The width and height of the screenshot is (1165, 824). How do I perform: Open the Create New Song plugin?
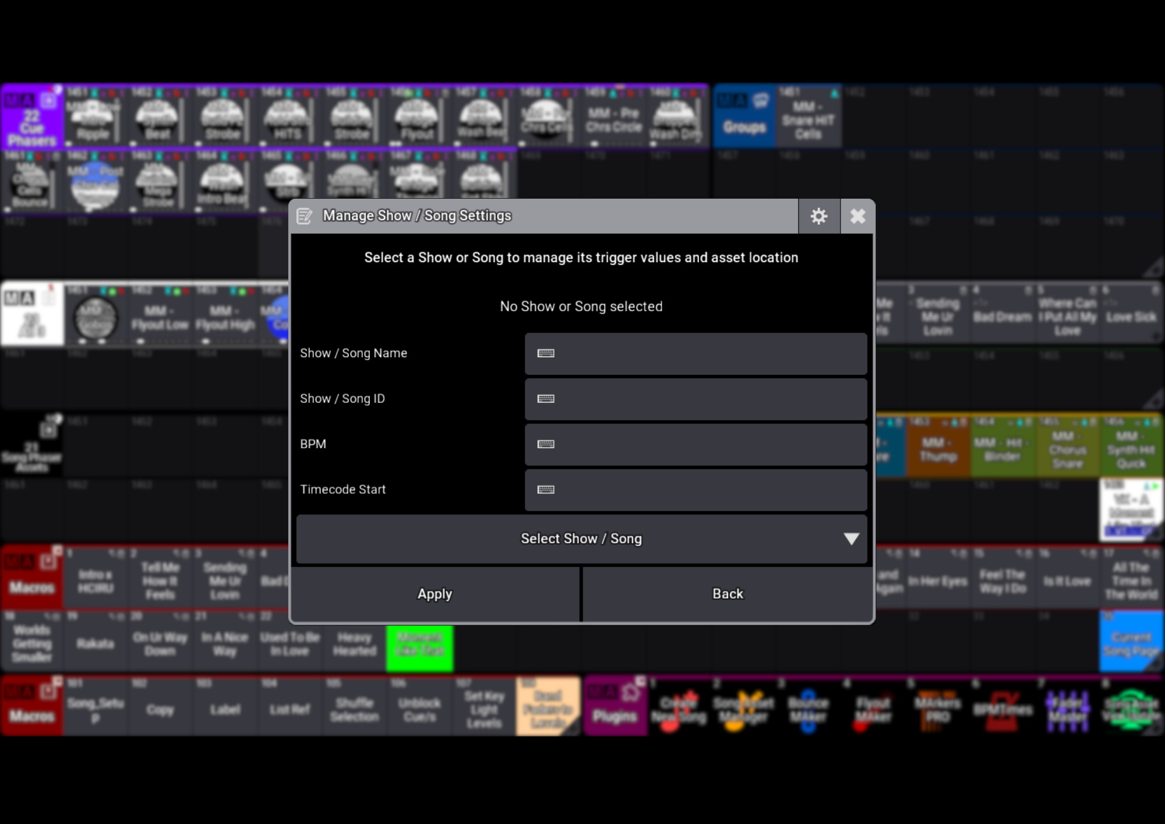(x=679, y=707)
